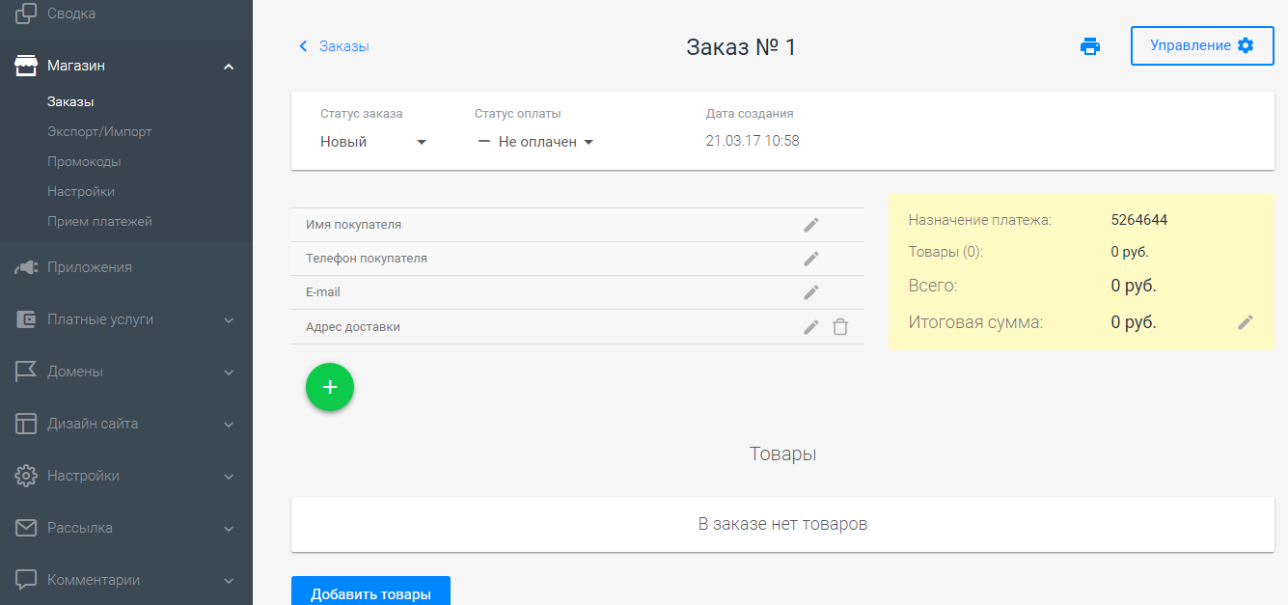Expand the Комментарии chevron
The image size is (1288, 605).
(x=229, y=581)
